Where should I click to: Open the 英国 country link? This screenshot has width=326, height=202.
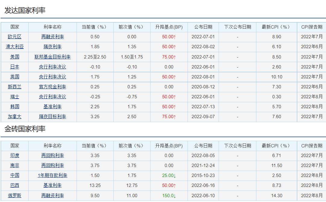point(14,77)
